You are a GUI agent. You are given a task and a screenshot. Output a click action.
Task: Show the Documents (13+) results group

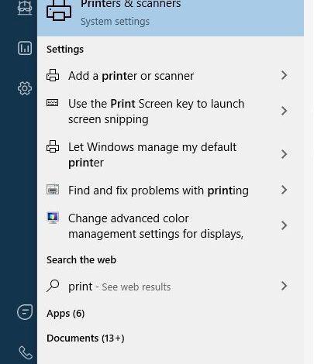(x=85, y=338)
